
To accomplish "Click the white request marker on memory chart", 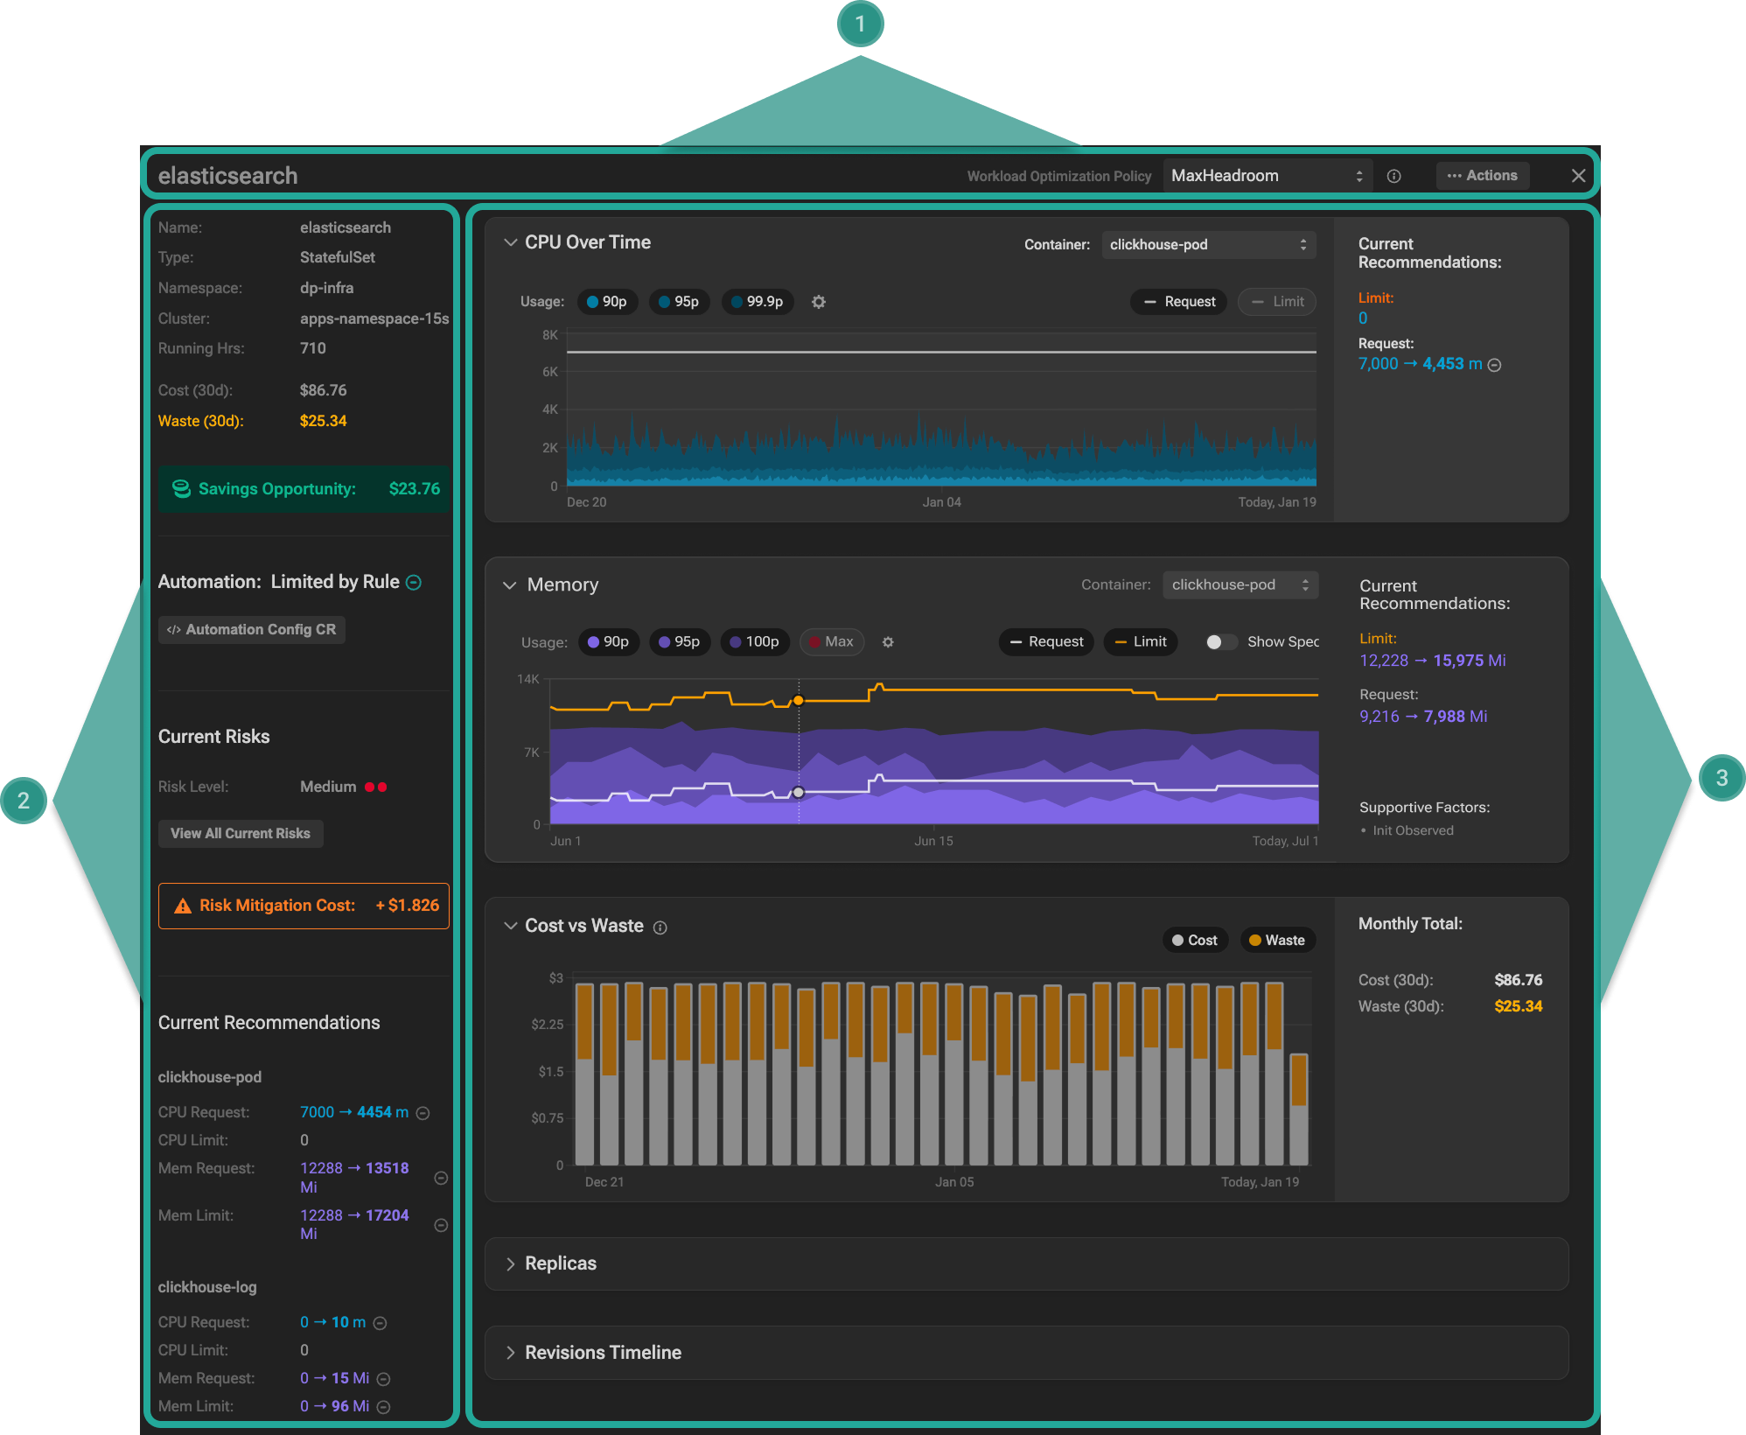I will 798,793.
